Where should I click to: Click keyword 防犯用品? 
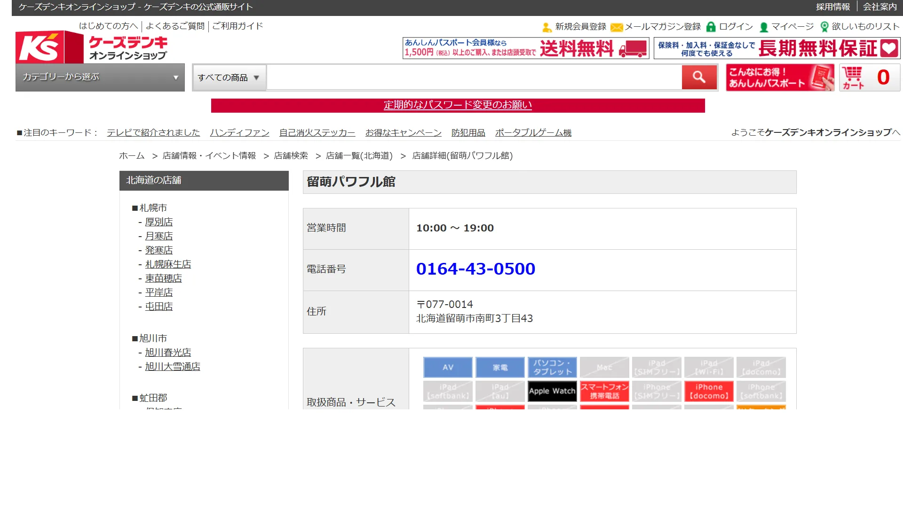click(468, 133)
